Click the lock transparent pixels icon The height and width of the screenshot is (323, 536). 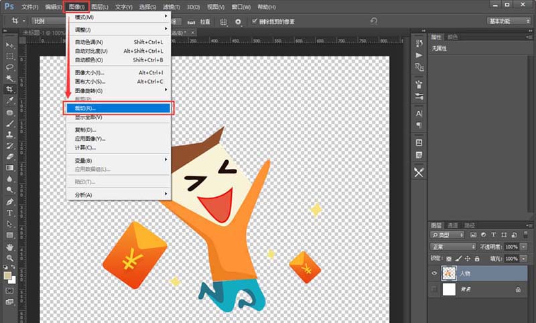point(450,258)
